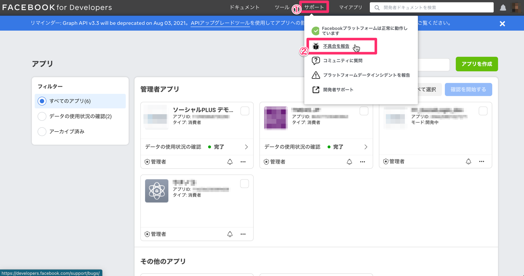The width and height of the screenshot is (524, 276).
Task: Click the bug icon for 不具合を報告
Action: [x=316, y=46]
